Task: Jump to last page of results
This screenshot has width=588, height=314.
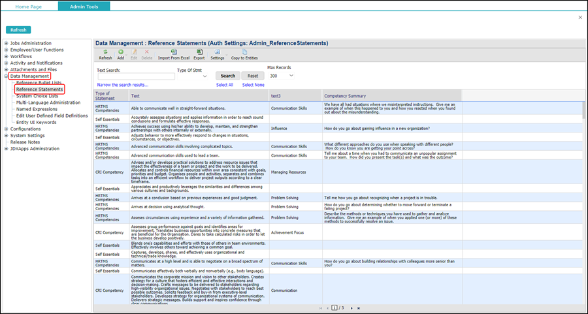Action: pos(359,307)
